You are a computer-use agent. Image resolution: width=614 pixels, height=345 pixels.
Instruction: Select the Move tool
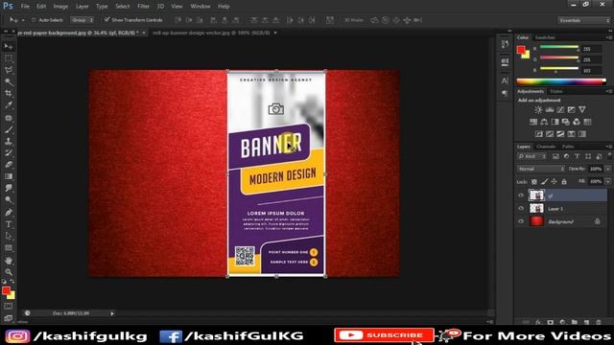[x=9, y=47]
